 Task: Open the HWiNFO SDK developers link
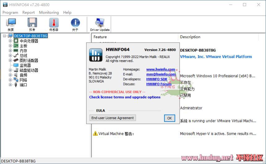[157, 79]
